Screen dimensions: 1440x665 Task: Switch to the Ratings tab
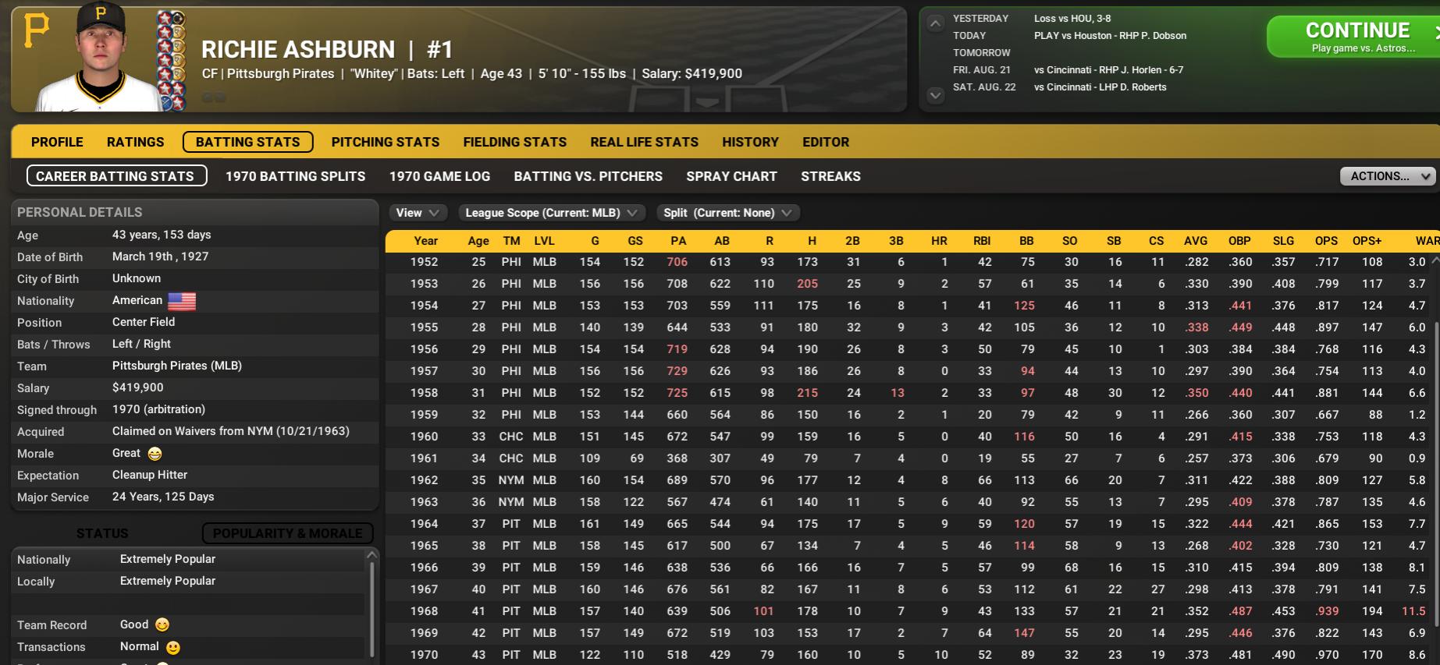coord(136,142)
